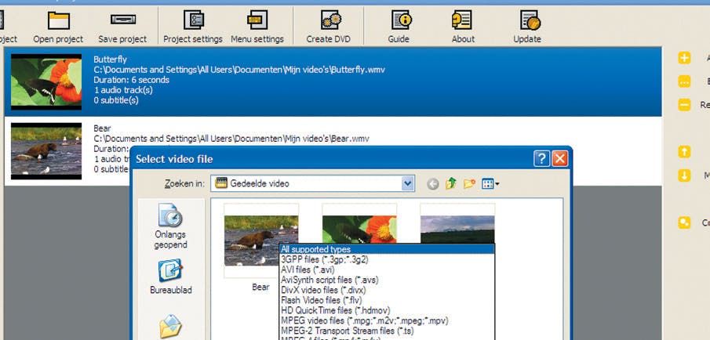Screen dimensions: 710x340
Task: Click the About toolbar icon
Action: (x=462, y=20)
